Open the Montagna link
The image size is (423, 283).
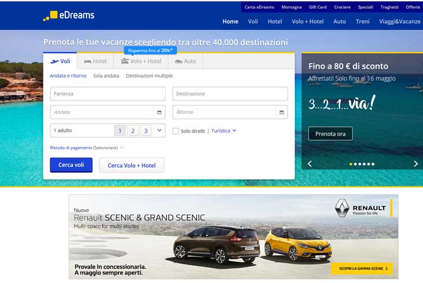(x=291, y=7)
